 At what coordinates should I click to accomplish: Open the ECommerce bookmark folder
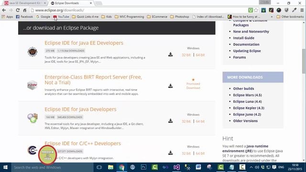point(157,17)
